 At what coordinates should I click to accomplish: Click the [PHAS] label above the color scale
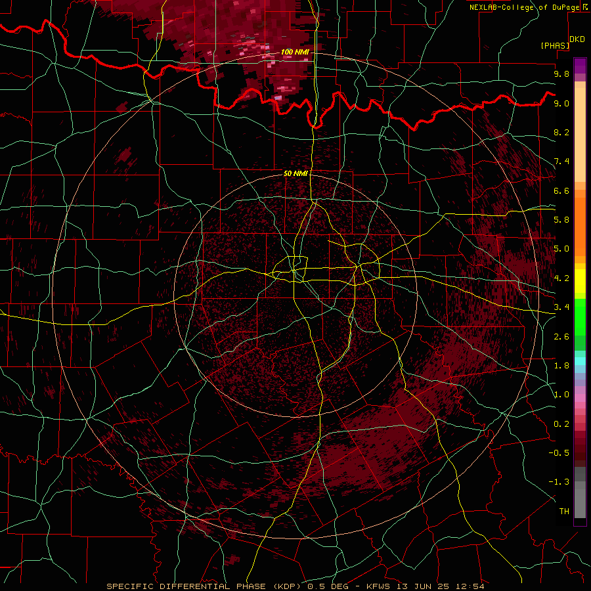[x=555, y=45]
